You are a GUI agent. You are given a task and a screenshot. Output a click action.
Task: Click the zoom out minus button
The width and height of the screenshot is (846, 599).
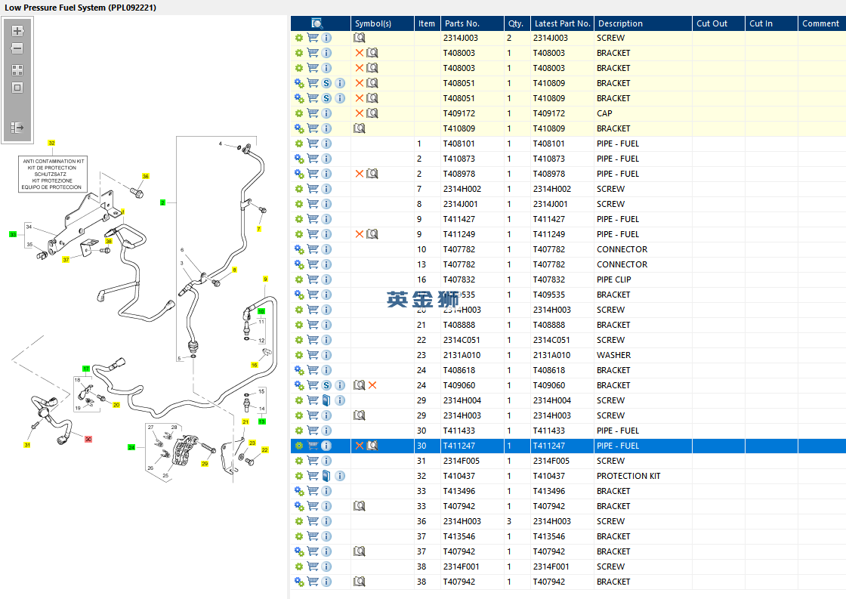[x=17, y=48]
